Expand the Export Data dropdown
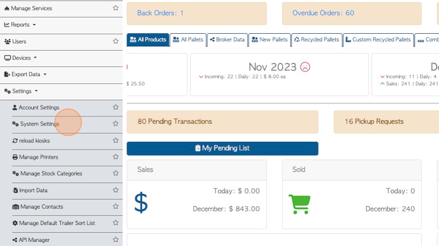Viewport: 439px width, 246px height. pyautogui.click(x=26, y=75)
